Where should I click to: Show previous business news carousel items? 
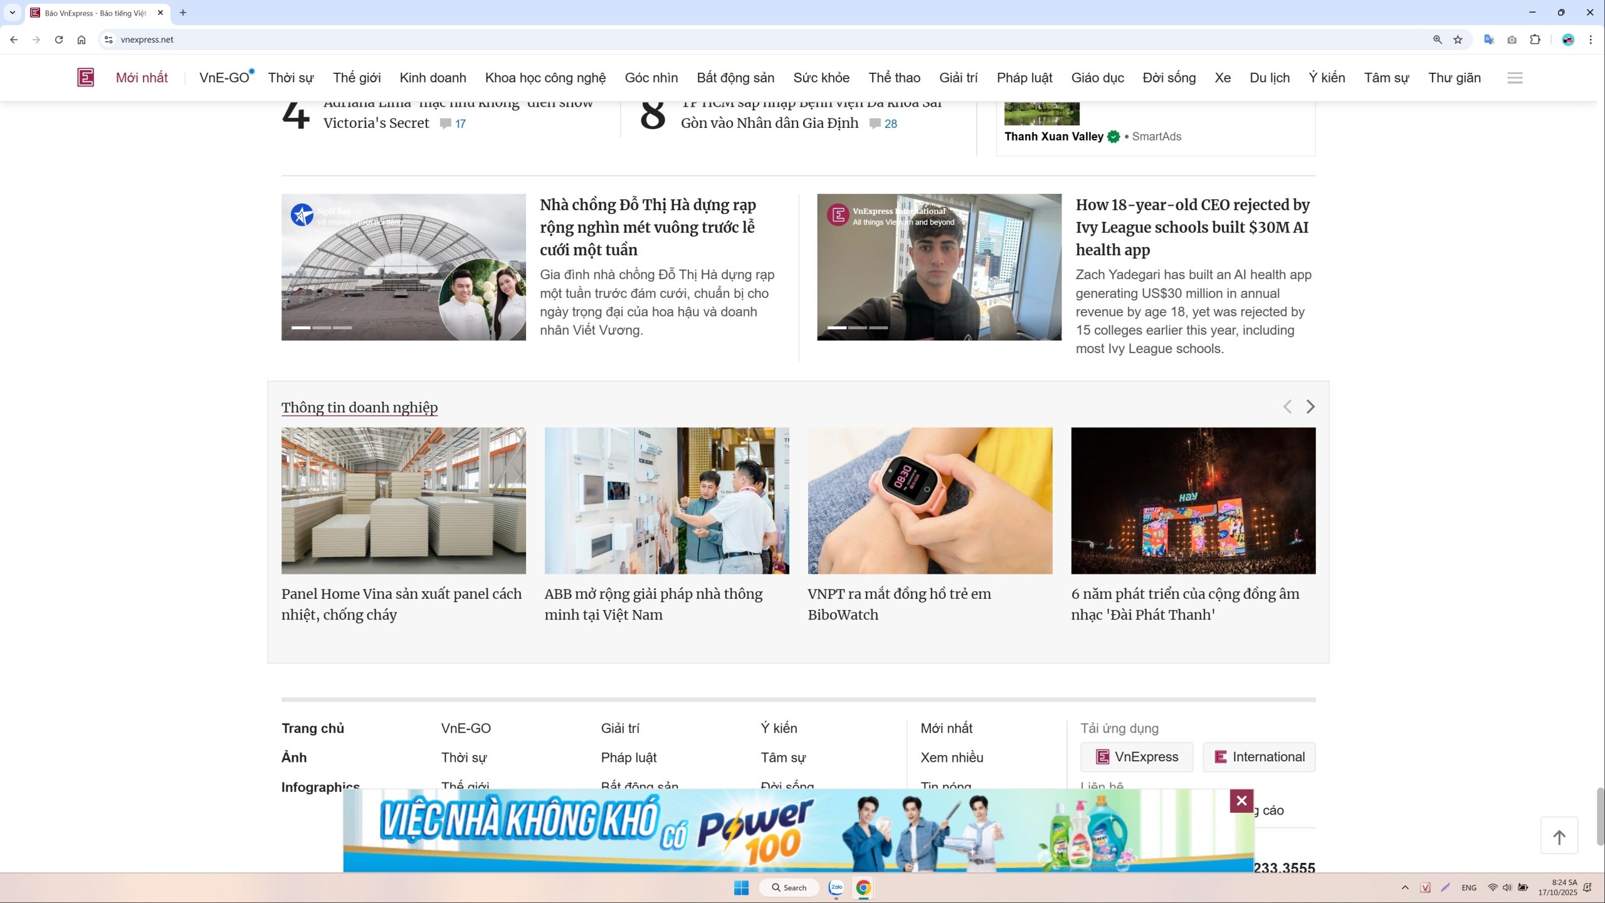[x=1287, y=407]
